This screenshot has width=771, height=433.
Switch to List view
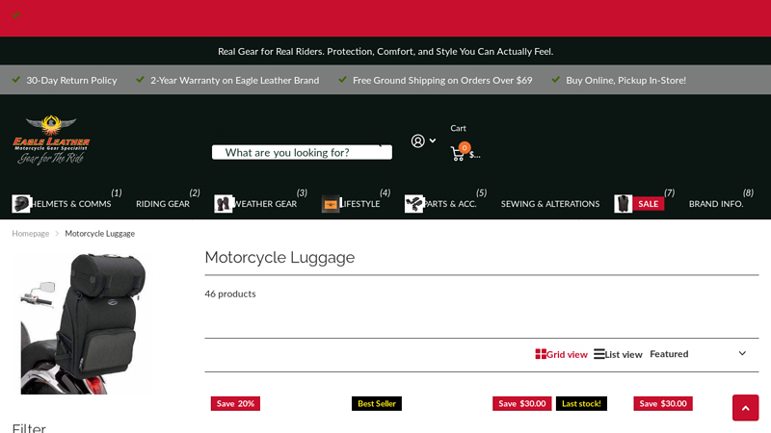618,354
